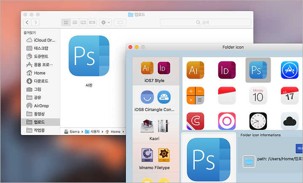Open 도큐멘트 in Finder sidebar
303x183 pixels.
[x=40, y=56]
